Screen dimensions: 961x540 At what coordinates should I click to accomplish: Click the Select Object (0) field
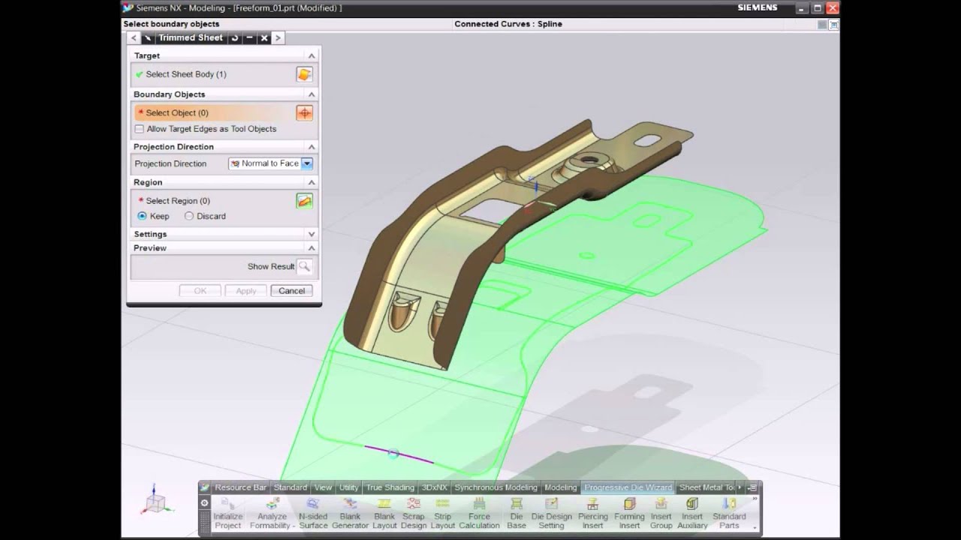click(x=214, y=112)
